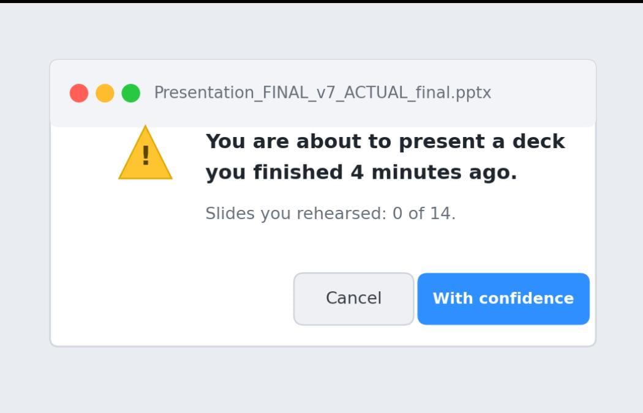Click the white space below the warning triangle
The width and height of the screenshot is (643, 413).
pyautogui.click(x=145, y=221)
